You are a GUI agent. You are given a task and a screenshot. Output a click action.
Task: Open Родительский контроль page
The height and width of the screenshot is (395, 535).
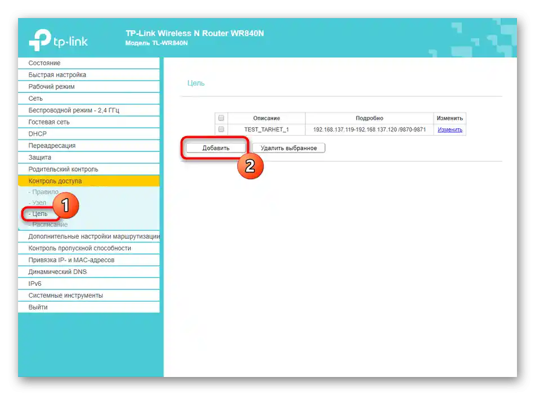(89, 169)
